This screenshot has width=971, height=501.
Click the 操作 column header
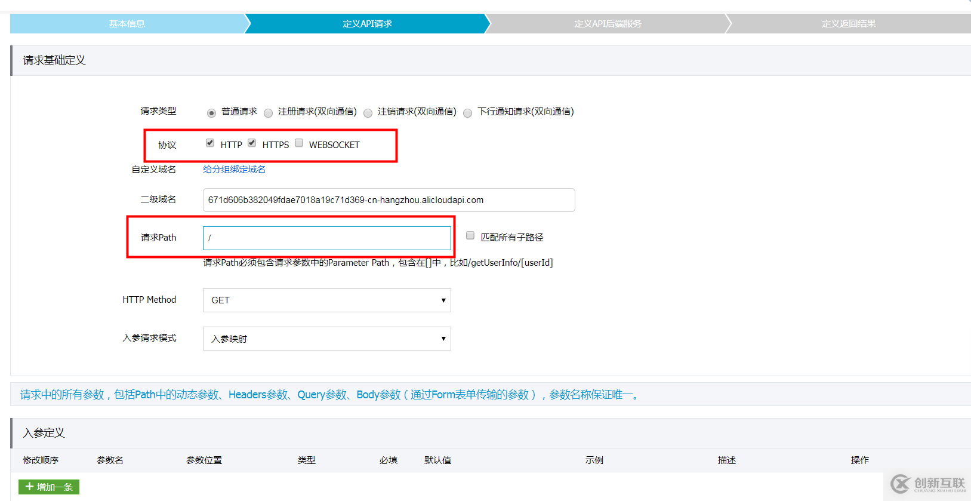[x=860, y=460]
